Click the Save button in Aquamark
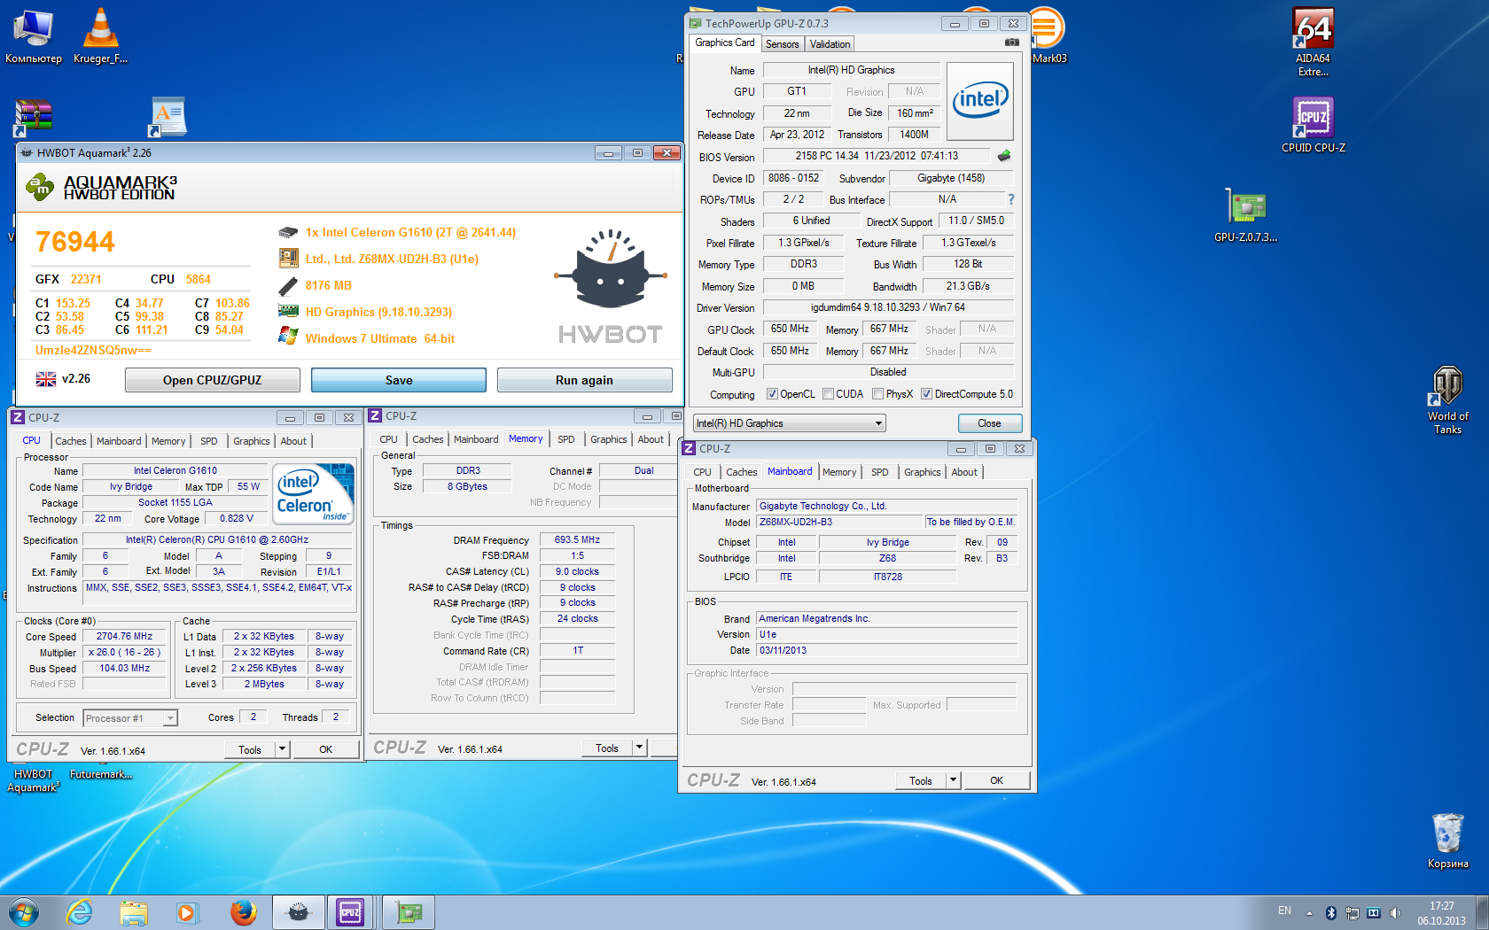 399,380
